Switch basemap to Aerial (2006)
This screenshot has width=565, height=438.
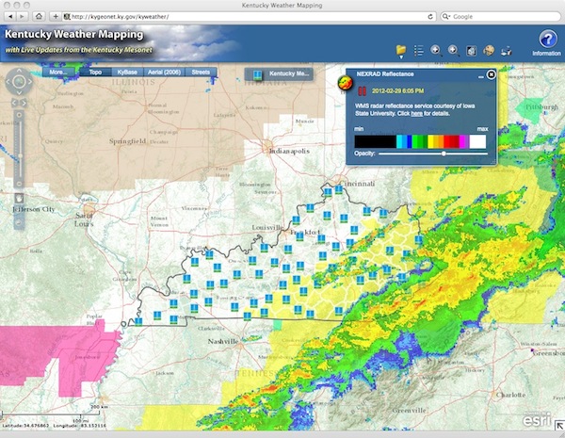[164, 73]
